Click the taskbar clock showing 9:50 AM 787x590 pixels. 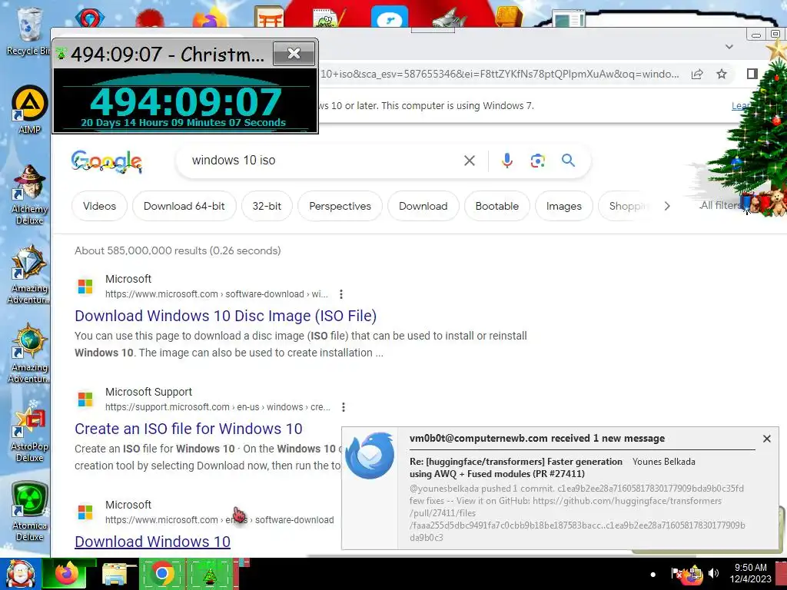[x=750, y=573]
